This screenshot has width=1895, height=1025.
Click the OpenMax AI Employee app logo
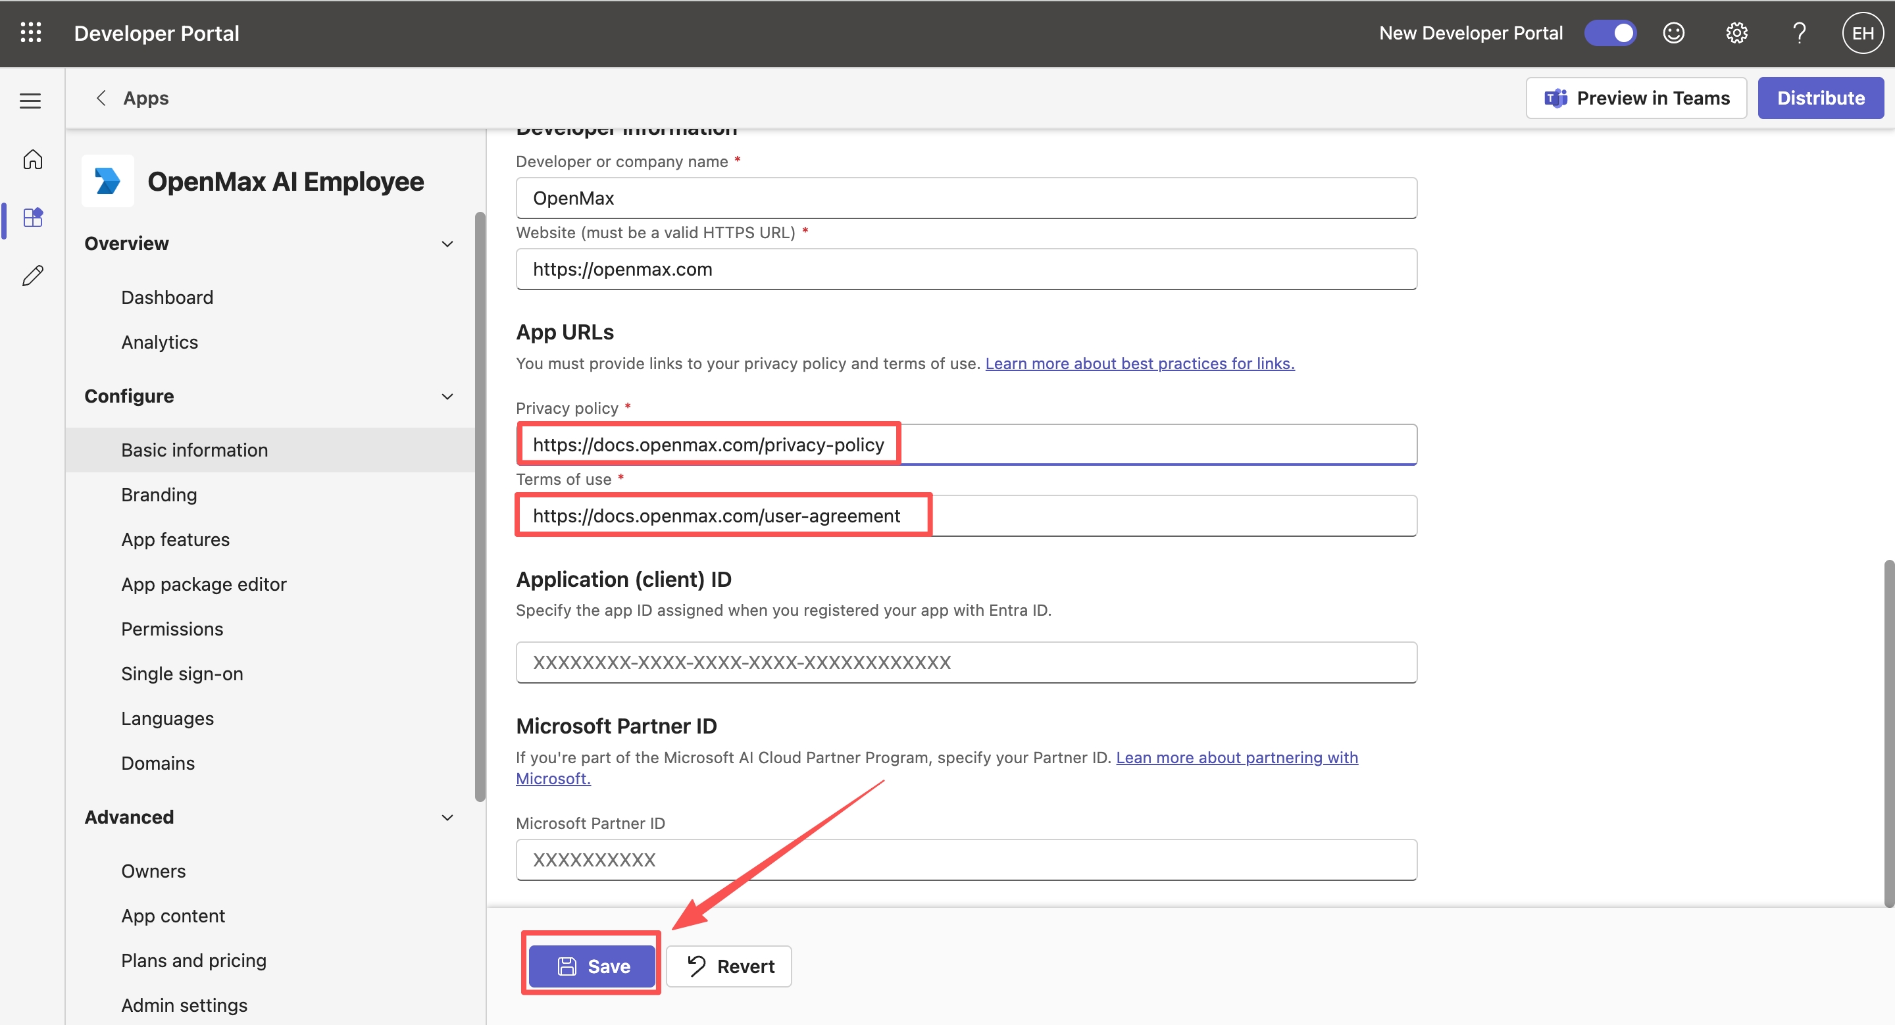click(x=108, y=181)
